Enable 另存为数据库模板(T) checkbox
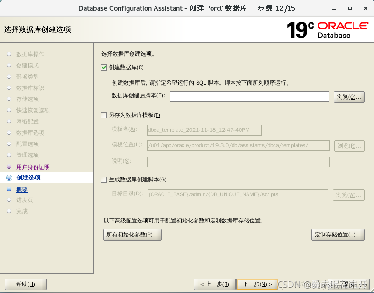The width and height of the screenshot is (374, 293). 104,115
